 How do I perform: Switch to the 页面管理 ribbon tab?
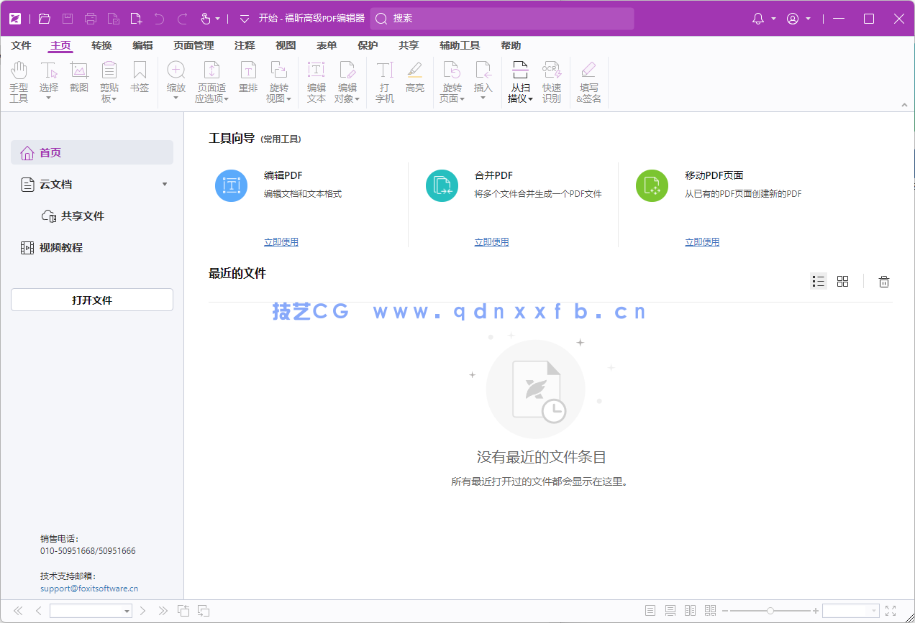pyautogui.click(x=192, y=45)
